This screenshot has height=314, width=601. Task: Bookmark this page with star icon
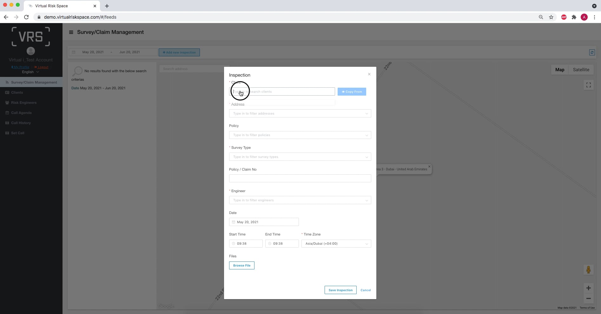tap(551, 17)
